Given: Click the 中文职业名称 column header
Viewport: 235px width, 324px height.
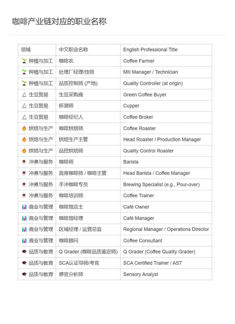Looking at the screenshot, I should 88,50.
